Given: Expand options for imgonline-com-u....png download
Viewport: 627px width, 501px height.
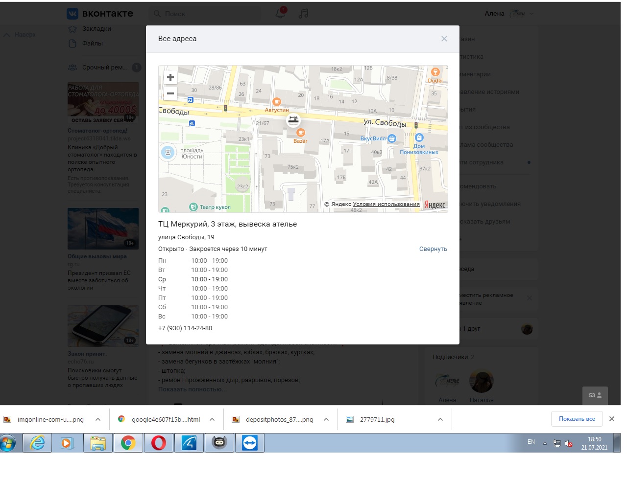Looking at the screenshot, I should pyautogui.click(x=98, y=419).
